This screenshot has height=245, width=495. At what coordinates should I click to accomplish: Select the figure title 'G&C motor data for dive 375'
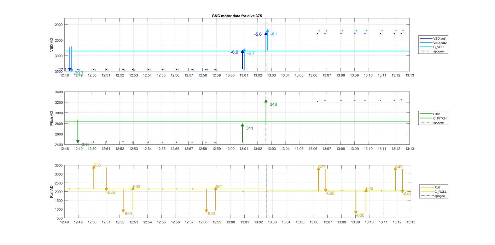point(237,16)
